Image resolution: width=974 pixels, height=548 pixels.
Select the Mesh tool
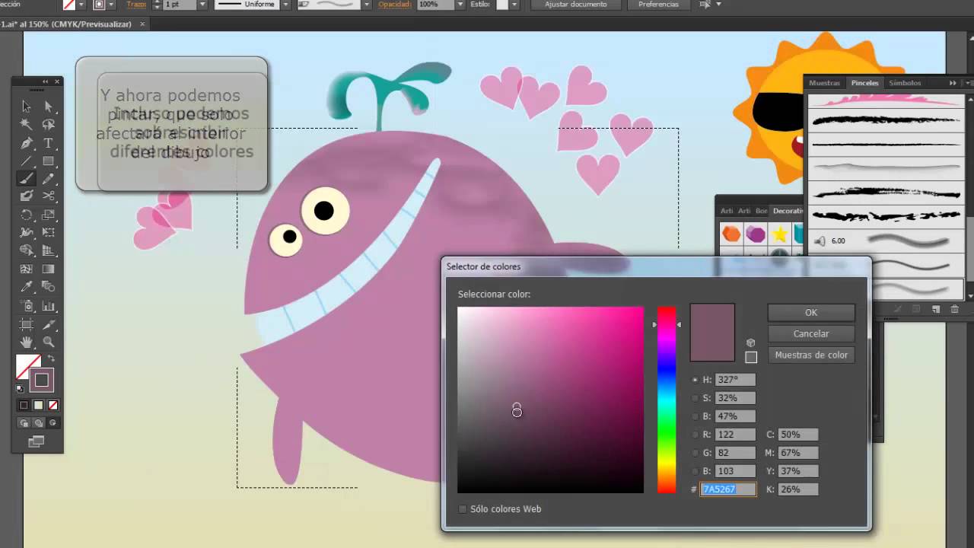[x=27, y=269]
